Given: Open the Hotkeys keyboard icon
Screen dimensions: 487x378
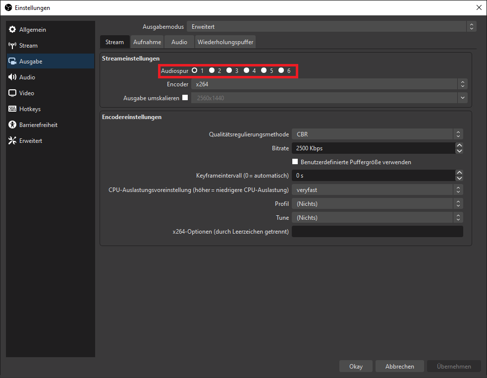Looking at the screenshot, I should [12, 109].
